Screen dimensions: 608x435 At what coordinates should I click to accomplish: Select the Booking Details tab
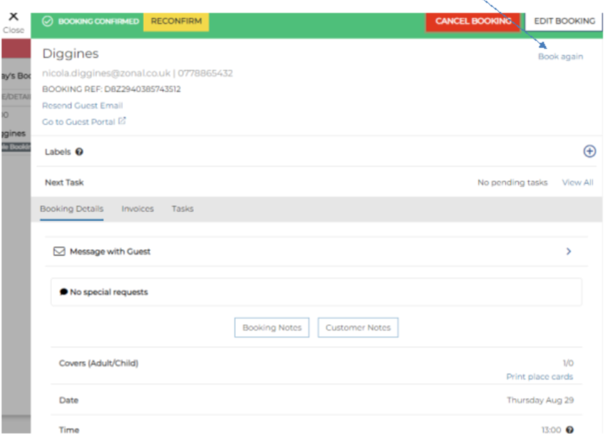(72, 208)
